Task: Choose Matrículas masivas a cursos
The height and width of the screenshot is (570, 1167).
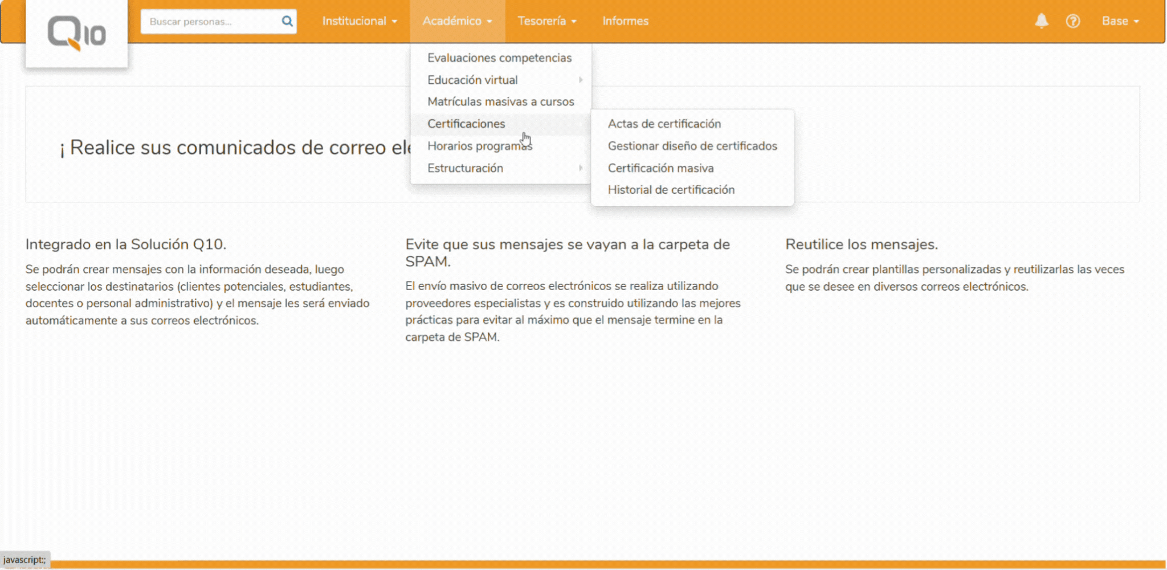Action: pos(500,102)
